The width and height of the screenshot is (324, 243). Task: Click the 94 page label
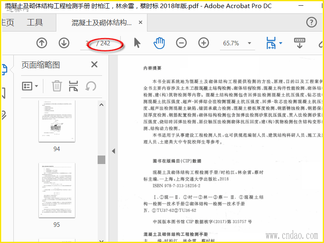point(57,149)
